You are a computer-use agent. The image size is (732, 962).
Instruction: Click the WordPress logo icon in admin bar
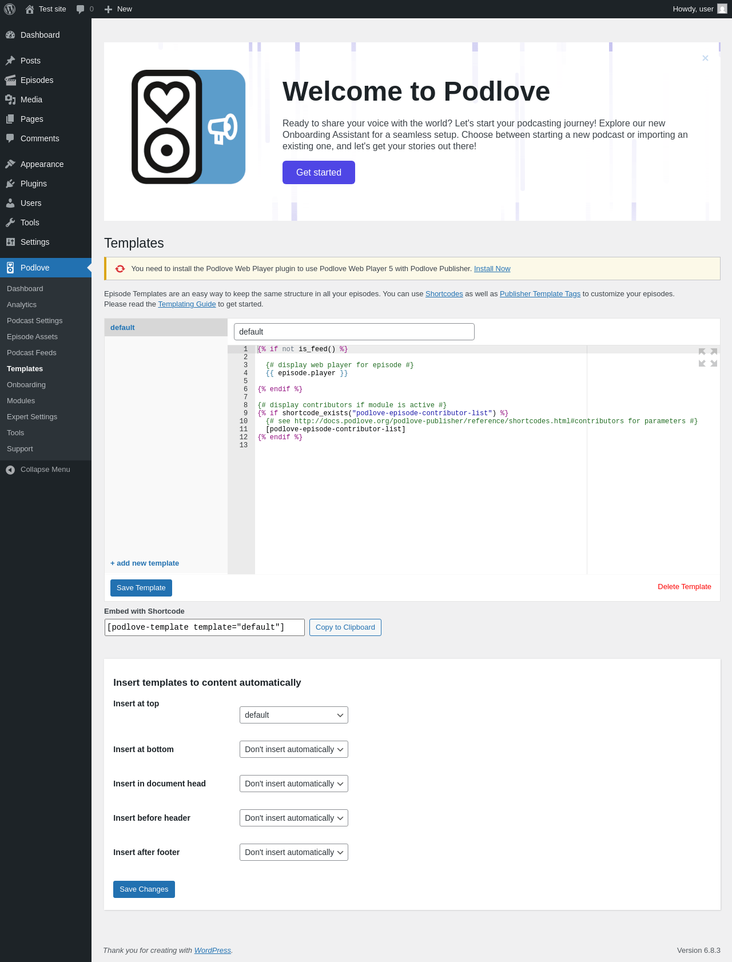coord(10,9)
